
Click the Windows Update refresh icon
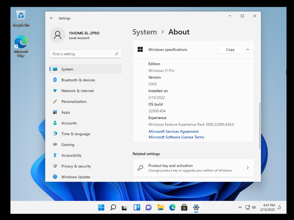[x=55, y=177]
